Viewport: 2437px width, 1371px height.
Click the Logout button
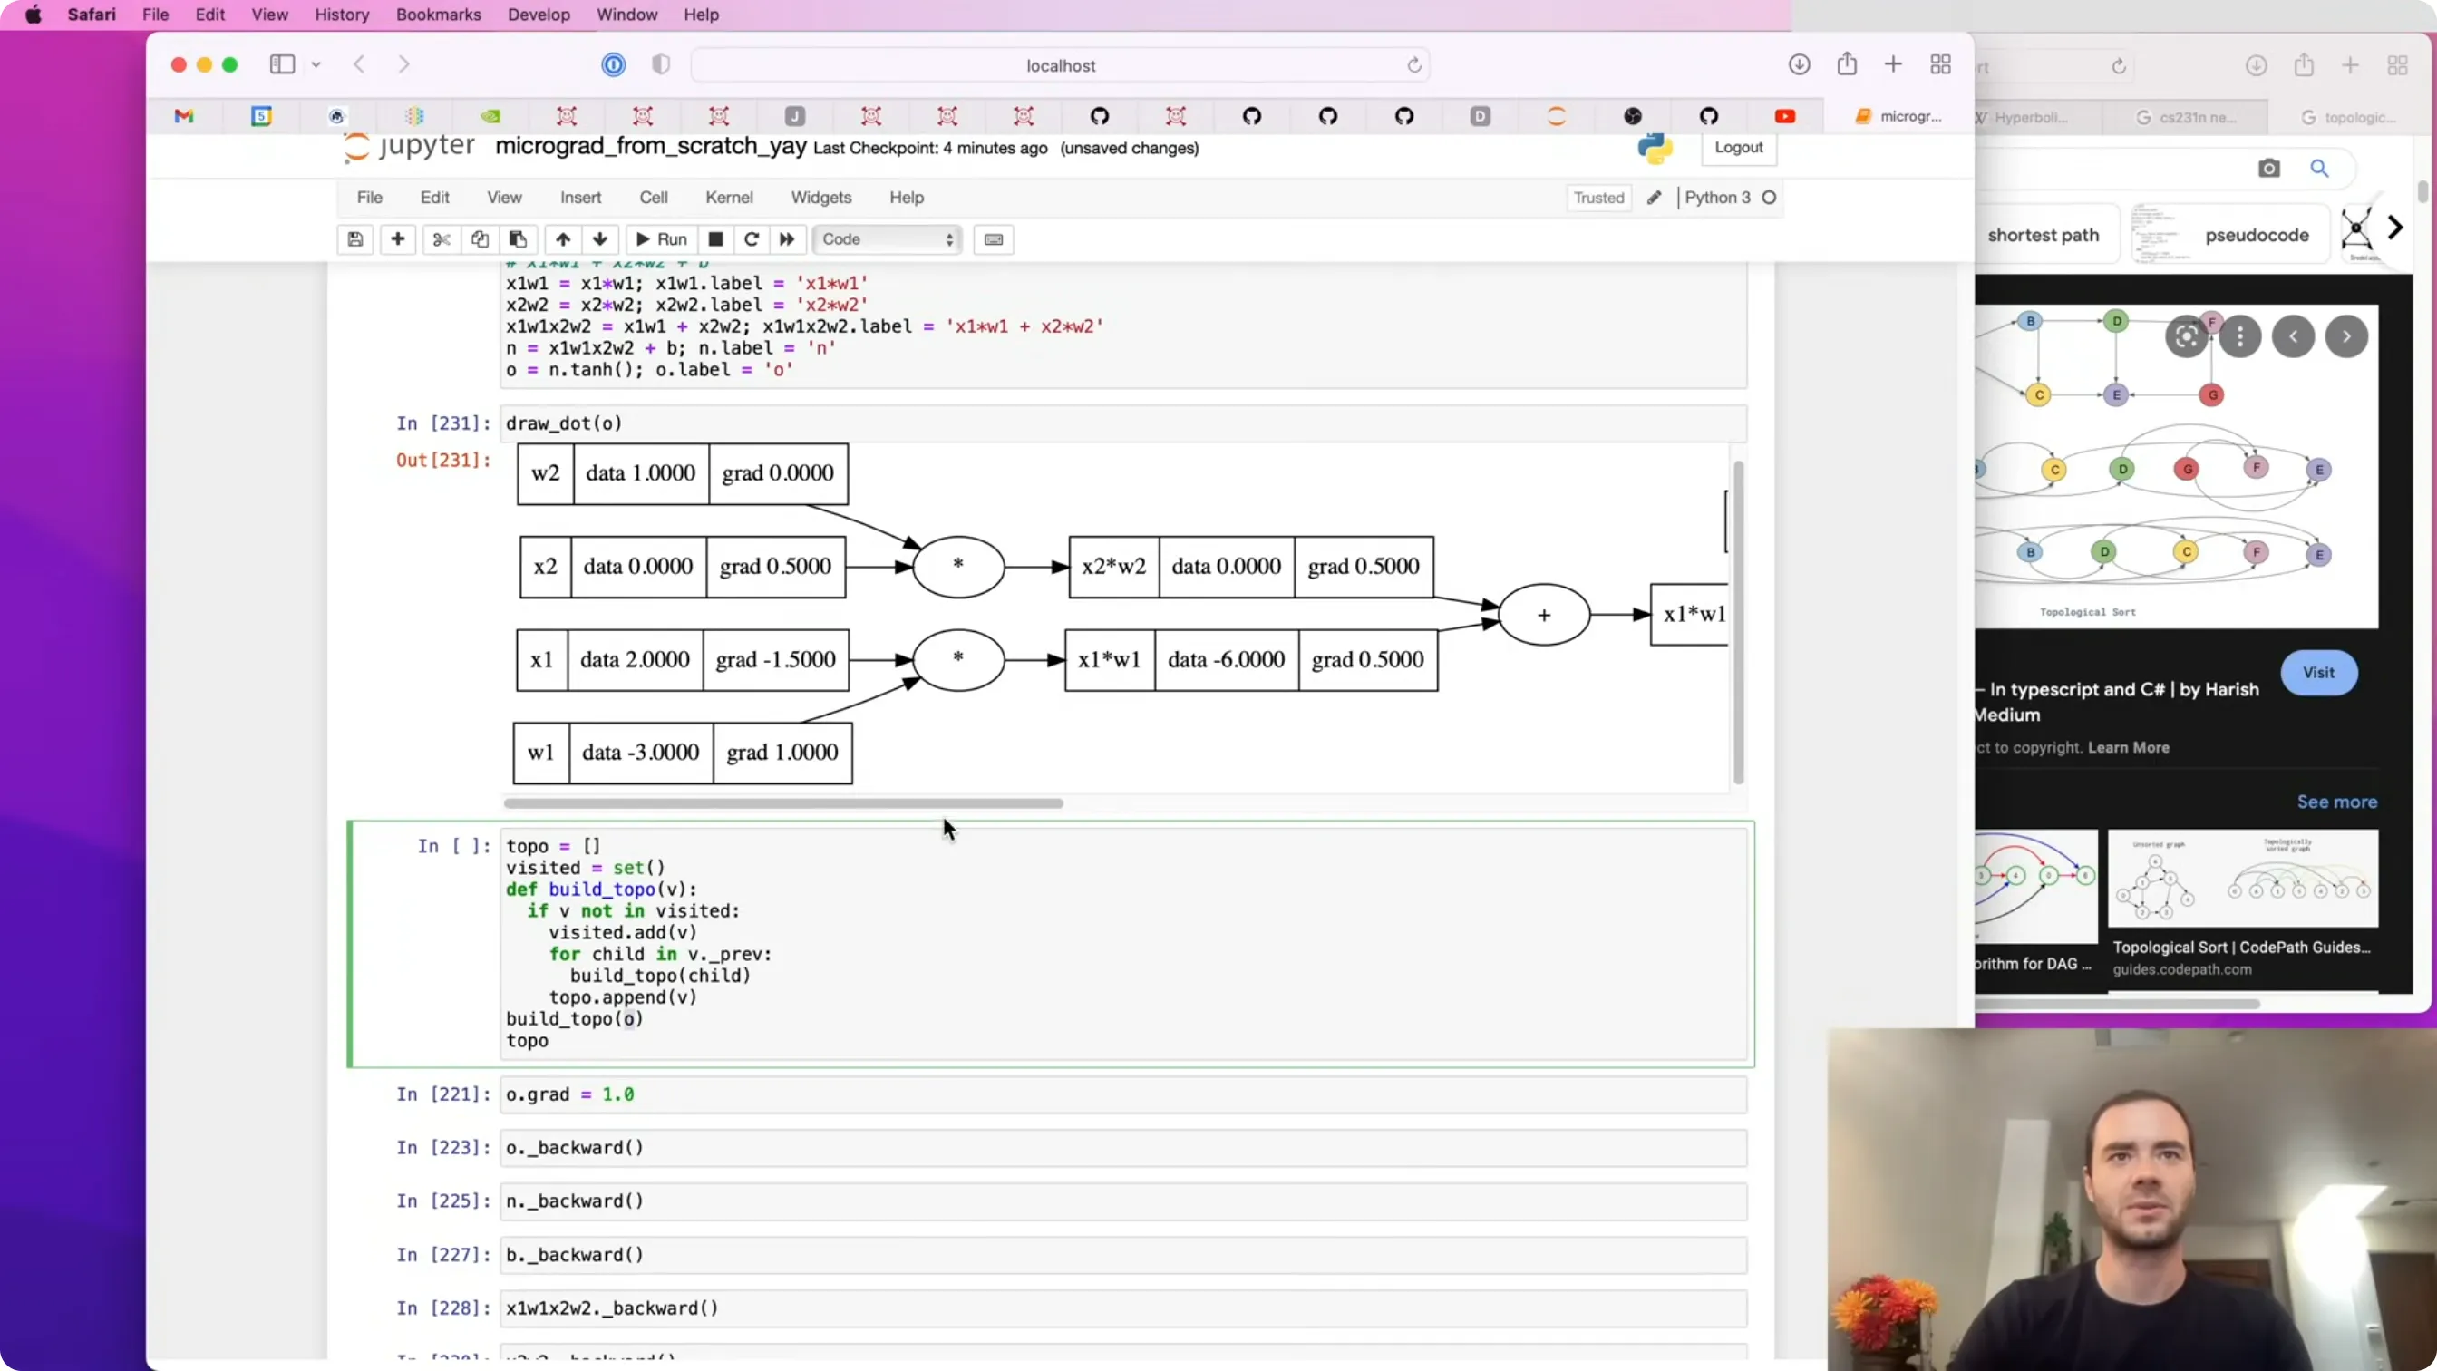click(1738, 148)
